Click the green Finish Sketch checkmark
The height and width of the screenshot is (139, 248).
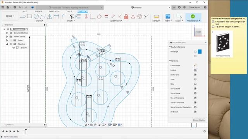tap(193, 16)
